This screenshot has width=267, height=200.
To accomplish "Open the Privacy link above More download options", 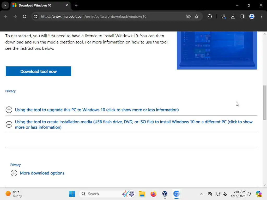I will pos(15,165).
